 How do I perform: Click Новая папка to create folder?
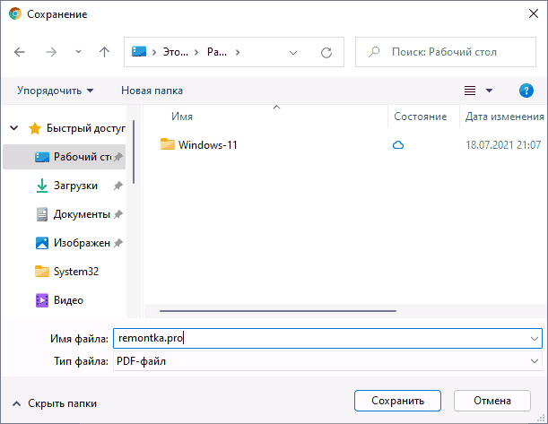[152, 91]
